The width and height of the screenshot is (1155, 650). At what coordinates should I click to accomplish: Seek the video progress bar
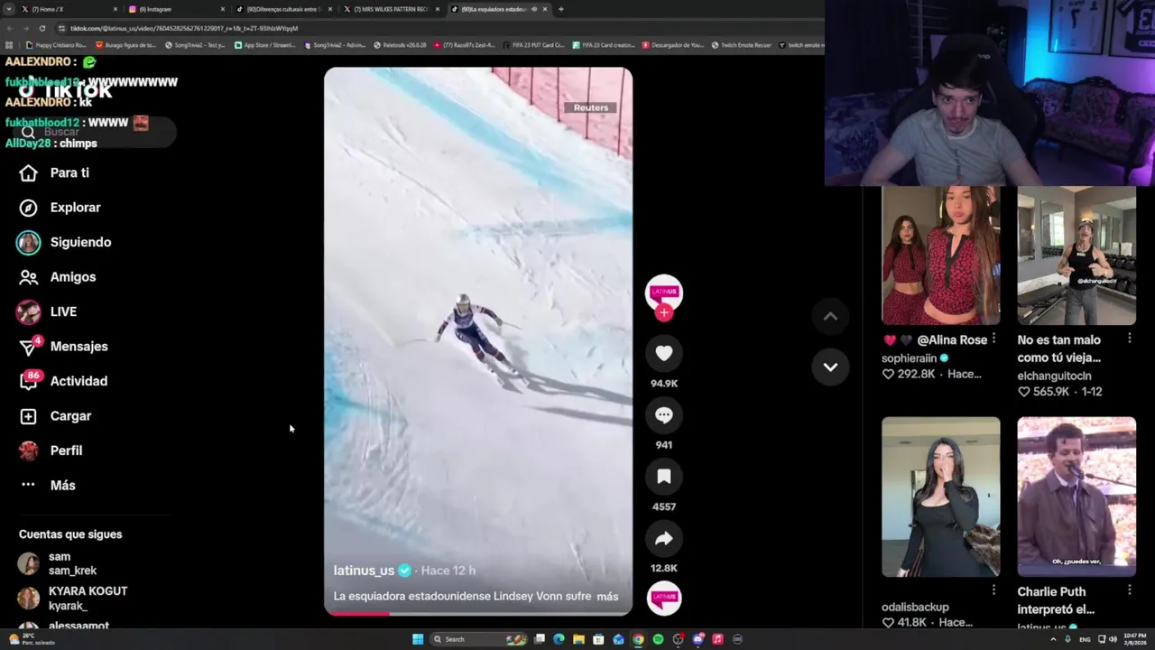[478, 613]
